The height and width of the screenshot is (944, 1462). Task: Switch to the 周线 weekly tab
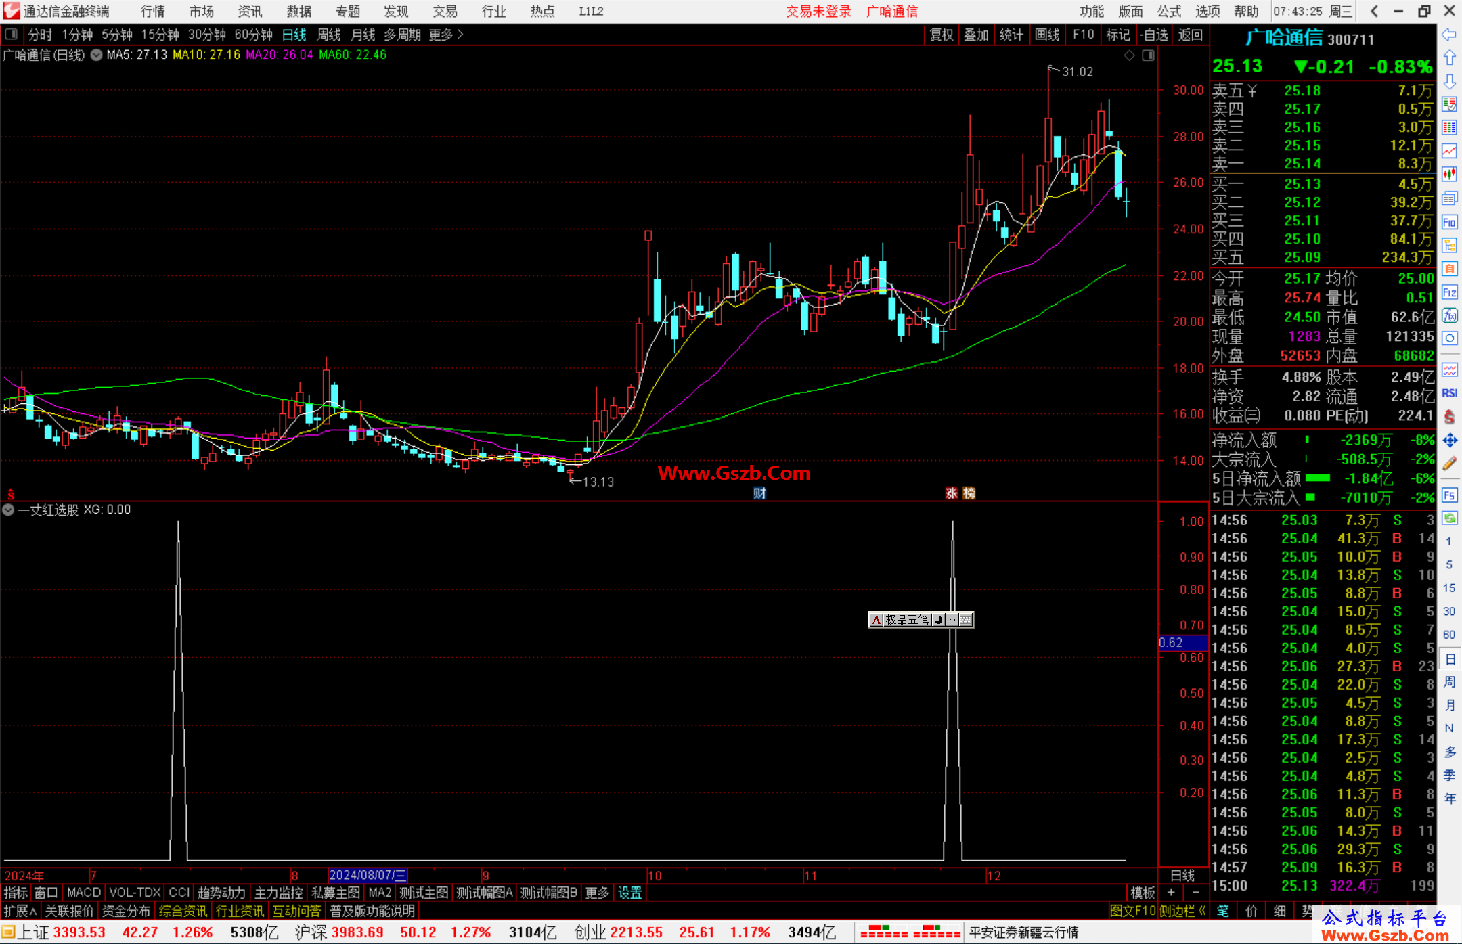pyautogui.click(x=329, y=35)
